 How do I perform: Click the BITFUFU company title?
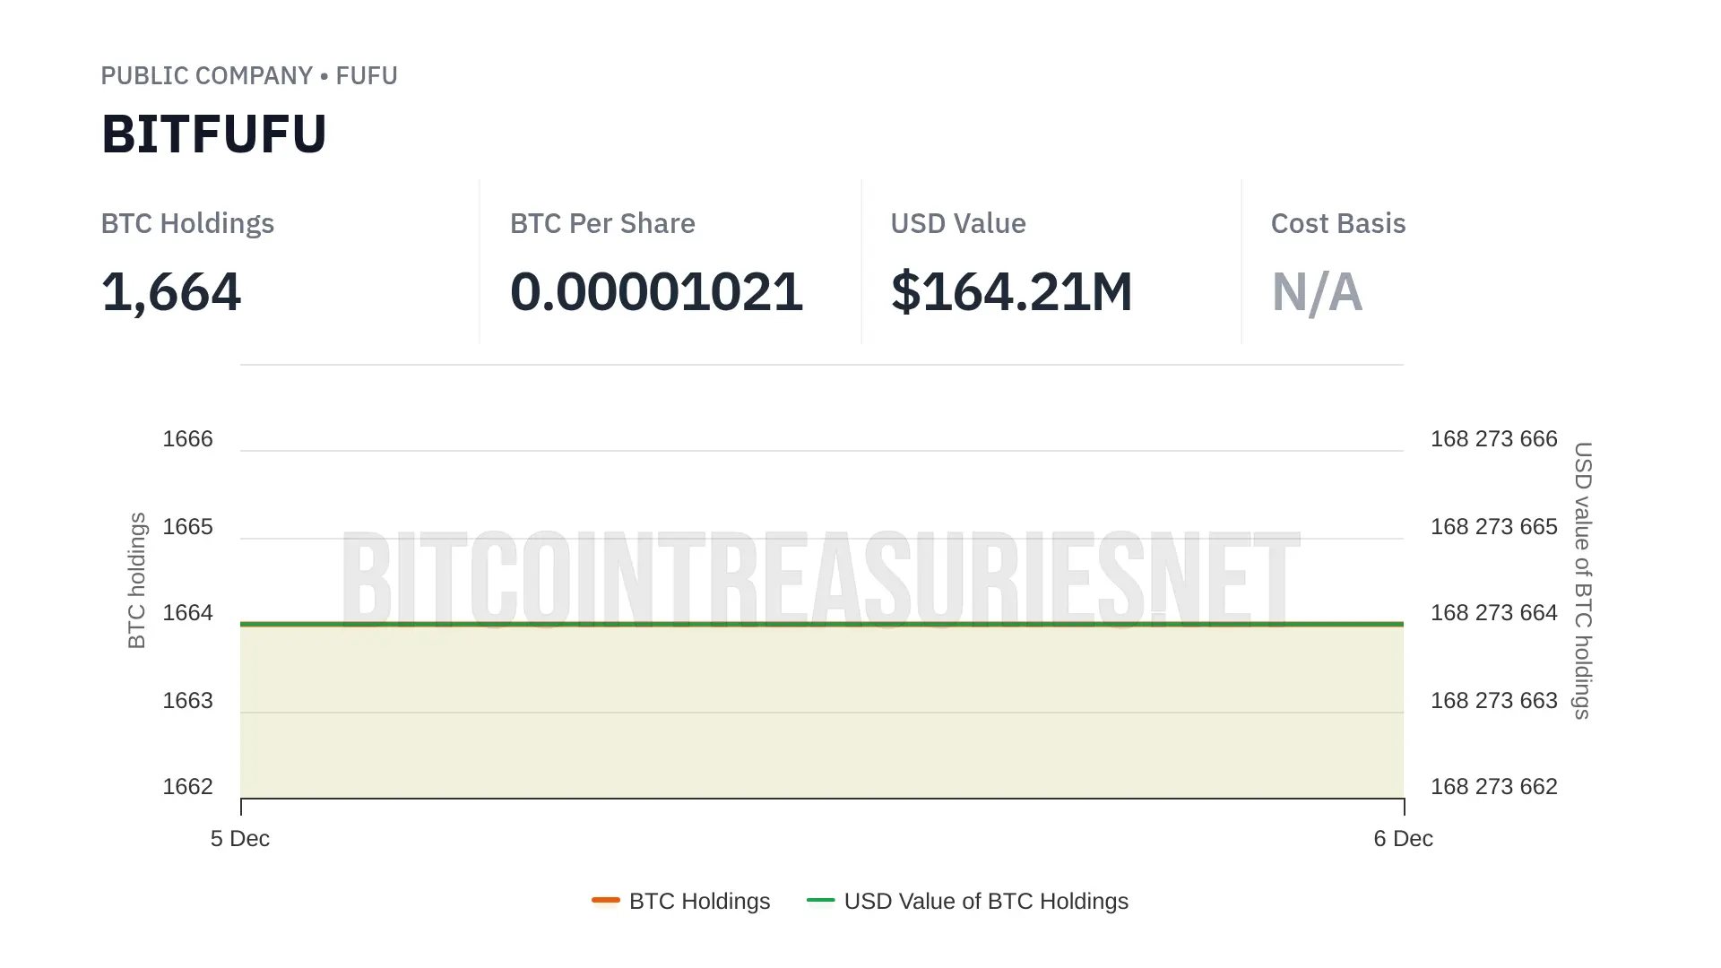(x=213, y=134)
